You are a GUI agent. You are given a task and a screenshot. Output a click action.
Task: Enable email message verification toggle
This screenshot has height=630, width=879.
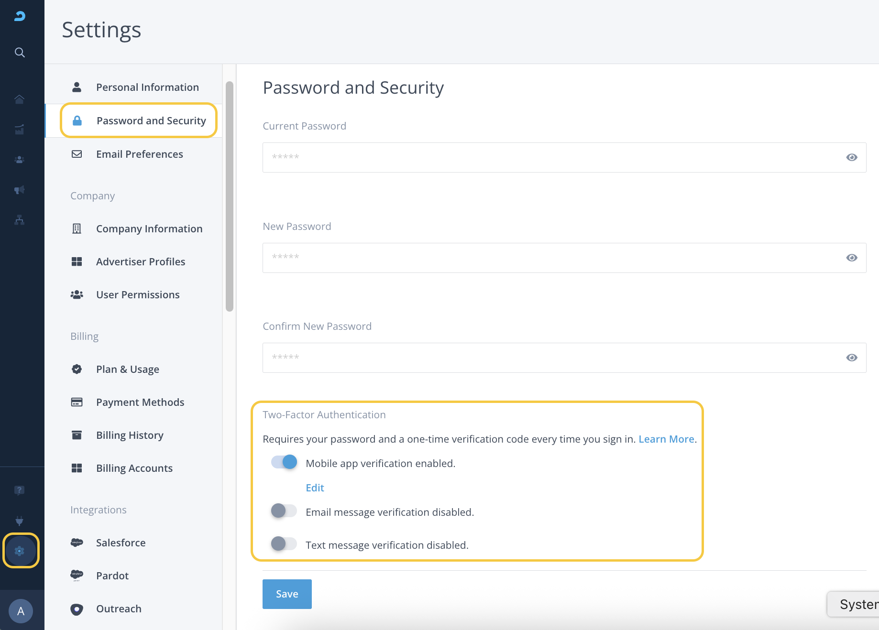coord(284,511)
